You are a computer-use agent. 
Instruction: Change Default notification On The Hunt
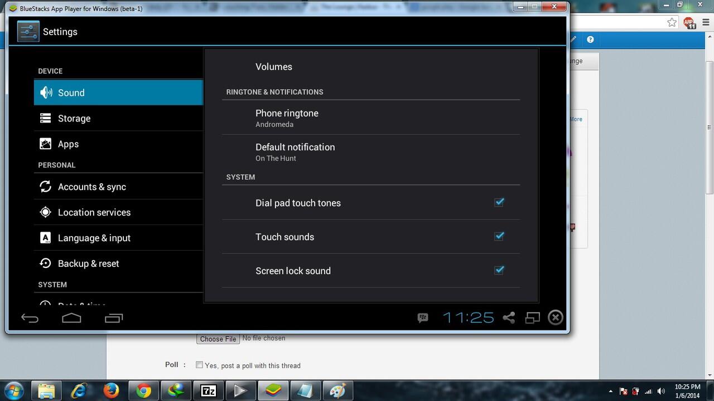click(x=371, y=151)
